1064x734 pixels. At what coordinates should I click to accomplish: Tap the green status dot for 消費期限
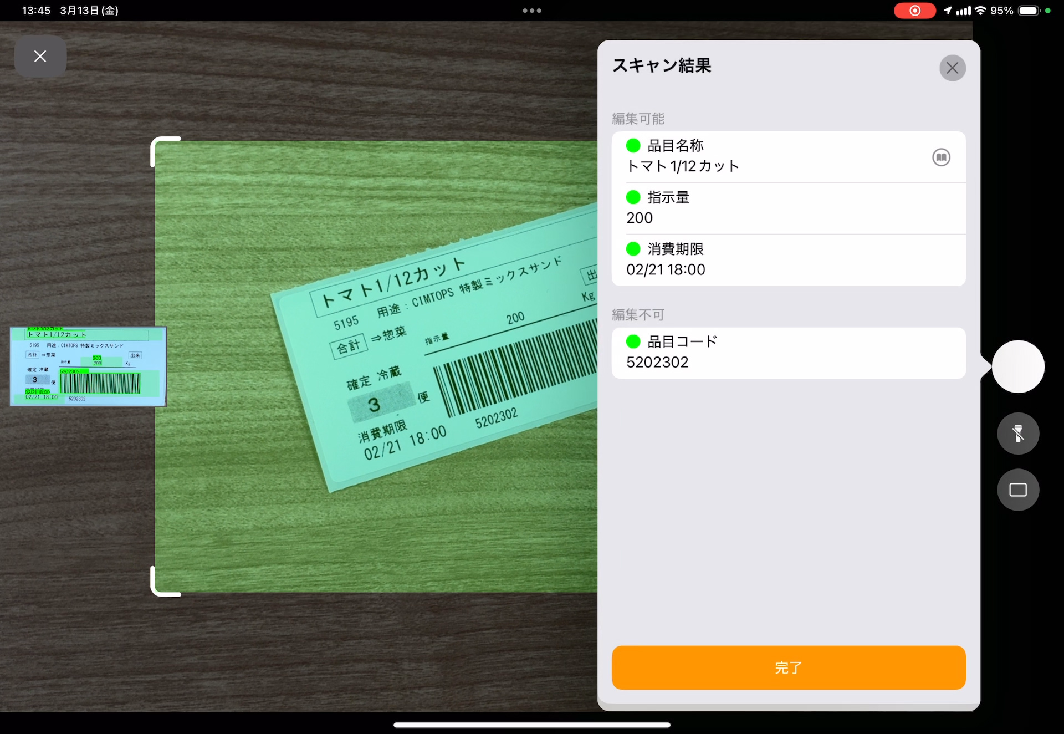[x=633, y=249]
